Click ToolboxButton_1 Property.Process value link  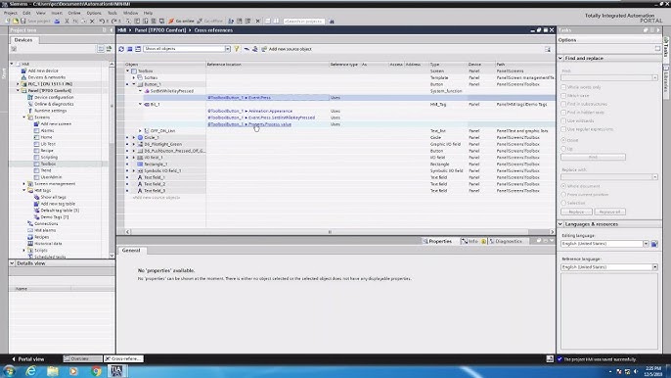[249, 124]
